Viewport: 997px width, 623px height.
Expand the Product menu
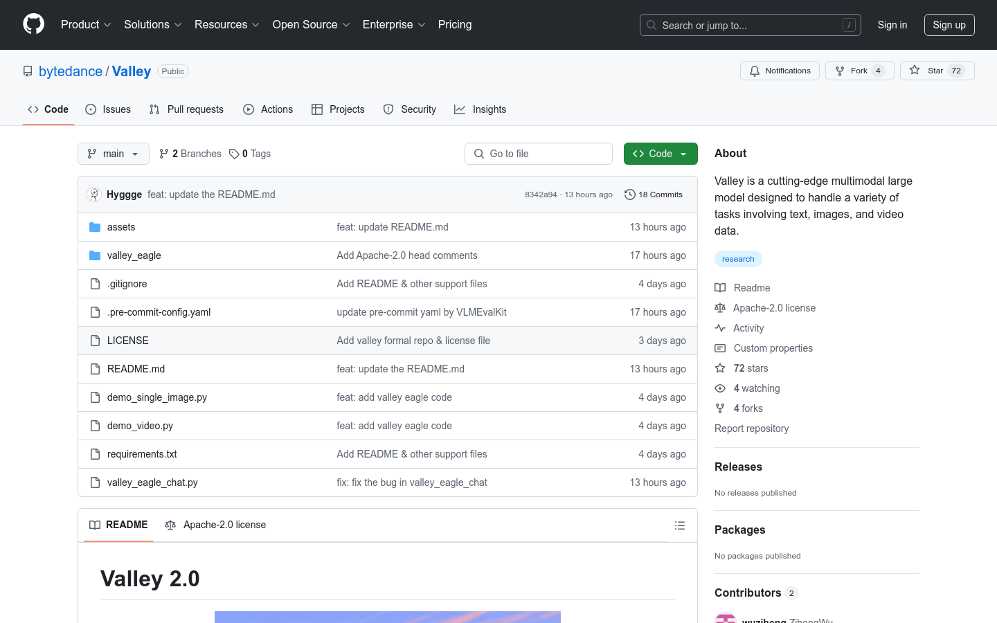(x=86, y=24)
